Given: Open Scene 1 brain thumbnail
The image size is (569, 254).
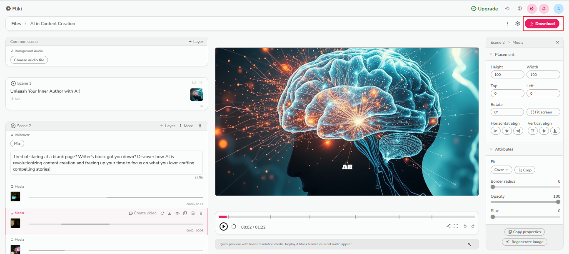Looking at the screenshot, I should click(197, 95).
